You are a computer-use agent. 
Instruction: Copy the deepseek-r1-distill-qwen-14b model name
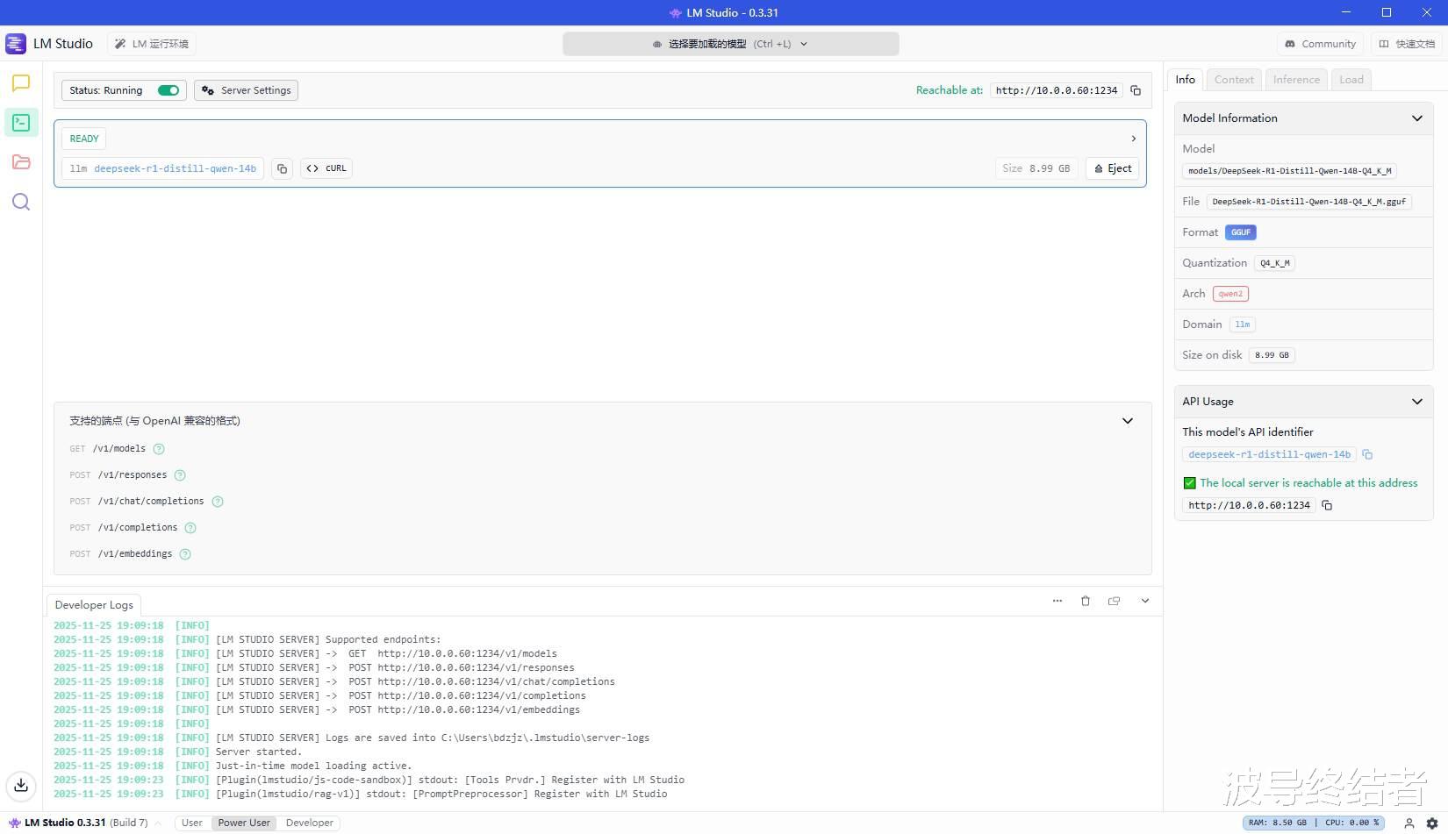pyautogui.click(x=282, y=168)
